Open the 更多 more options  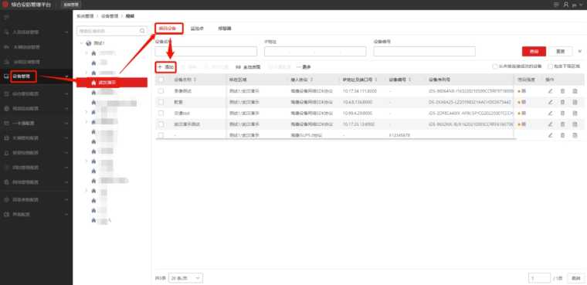[x=304, y=67]
